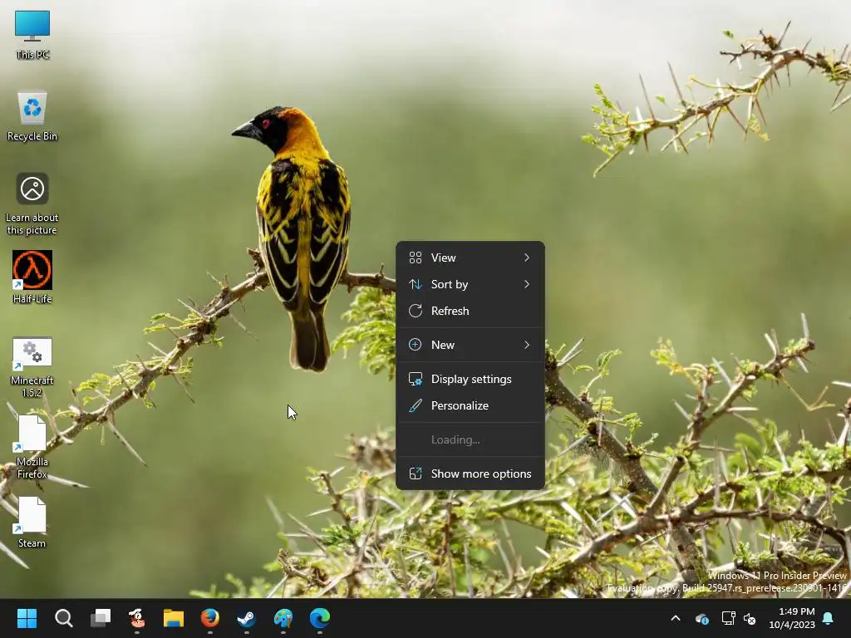Select the Mozilla Firefox desktop shortcut
Image resolution: width=851 pixels, height=638 pixels.
click(x=32, y=448)
